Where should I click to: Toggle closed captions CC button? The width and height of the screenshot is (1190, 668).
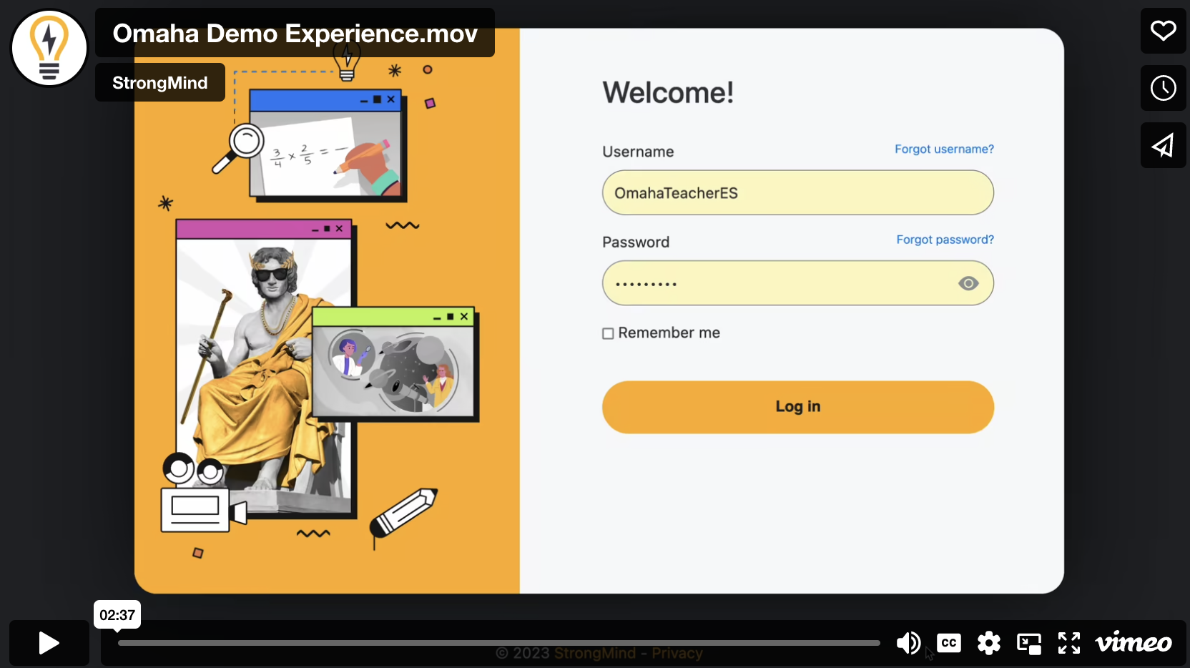pos(949,643)
